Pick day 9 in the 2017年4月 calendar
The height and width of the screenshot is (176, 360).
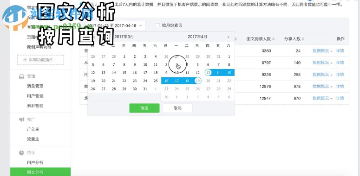point(166,73)
